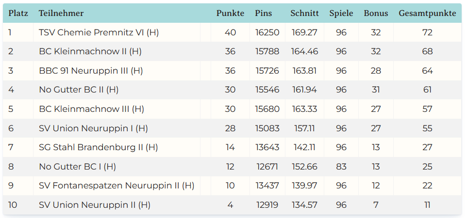This screenshot has width=466, height=218.
Task: Click No Gutter BC I (H) team
Action: (77, 167)
